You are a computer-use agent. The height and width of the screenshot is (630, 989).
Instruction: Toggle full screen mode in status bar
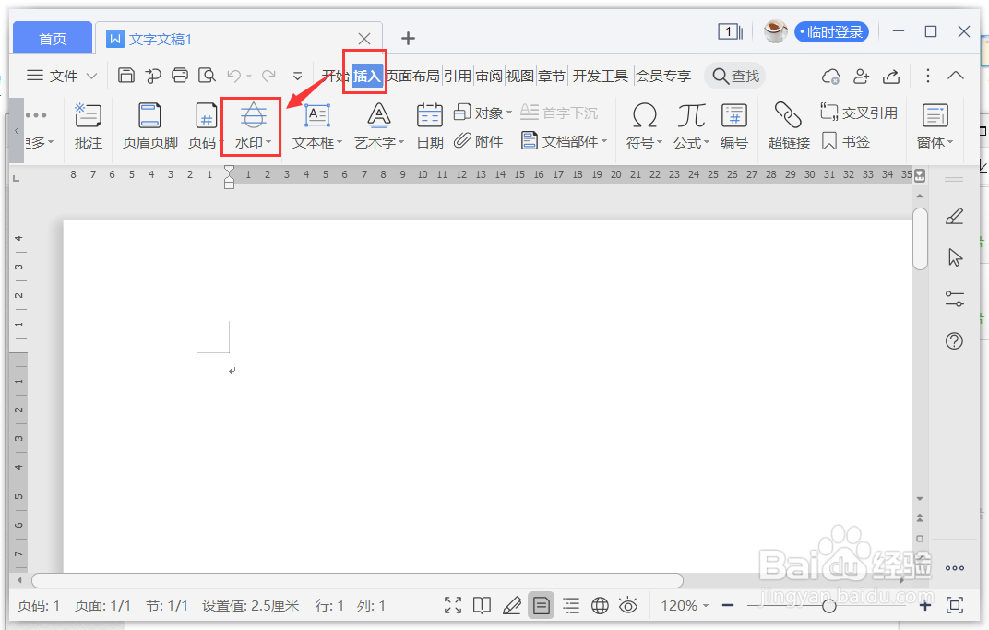click(x=452, y=605)
